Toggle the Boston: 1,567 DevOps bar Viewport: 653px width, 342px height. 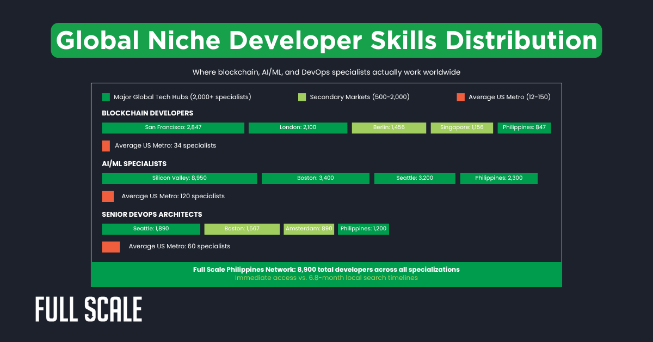click(x=242, y=229)
